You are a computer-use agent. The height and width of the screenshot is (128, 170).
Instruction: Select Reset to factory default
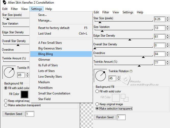point(61,28)
